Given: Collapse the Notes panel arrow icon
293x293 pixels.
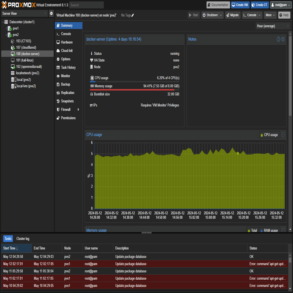Looking at the screenshot, I should point(278,39).
